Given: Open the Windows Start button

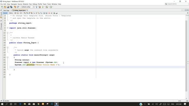Looking at the screenshot, I should coord(2,104).
